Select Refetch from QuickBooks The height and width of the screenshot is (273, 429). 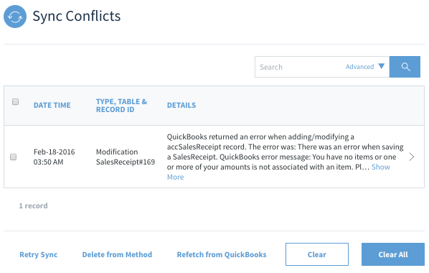[x=222, y=254]
